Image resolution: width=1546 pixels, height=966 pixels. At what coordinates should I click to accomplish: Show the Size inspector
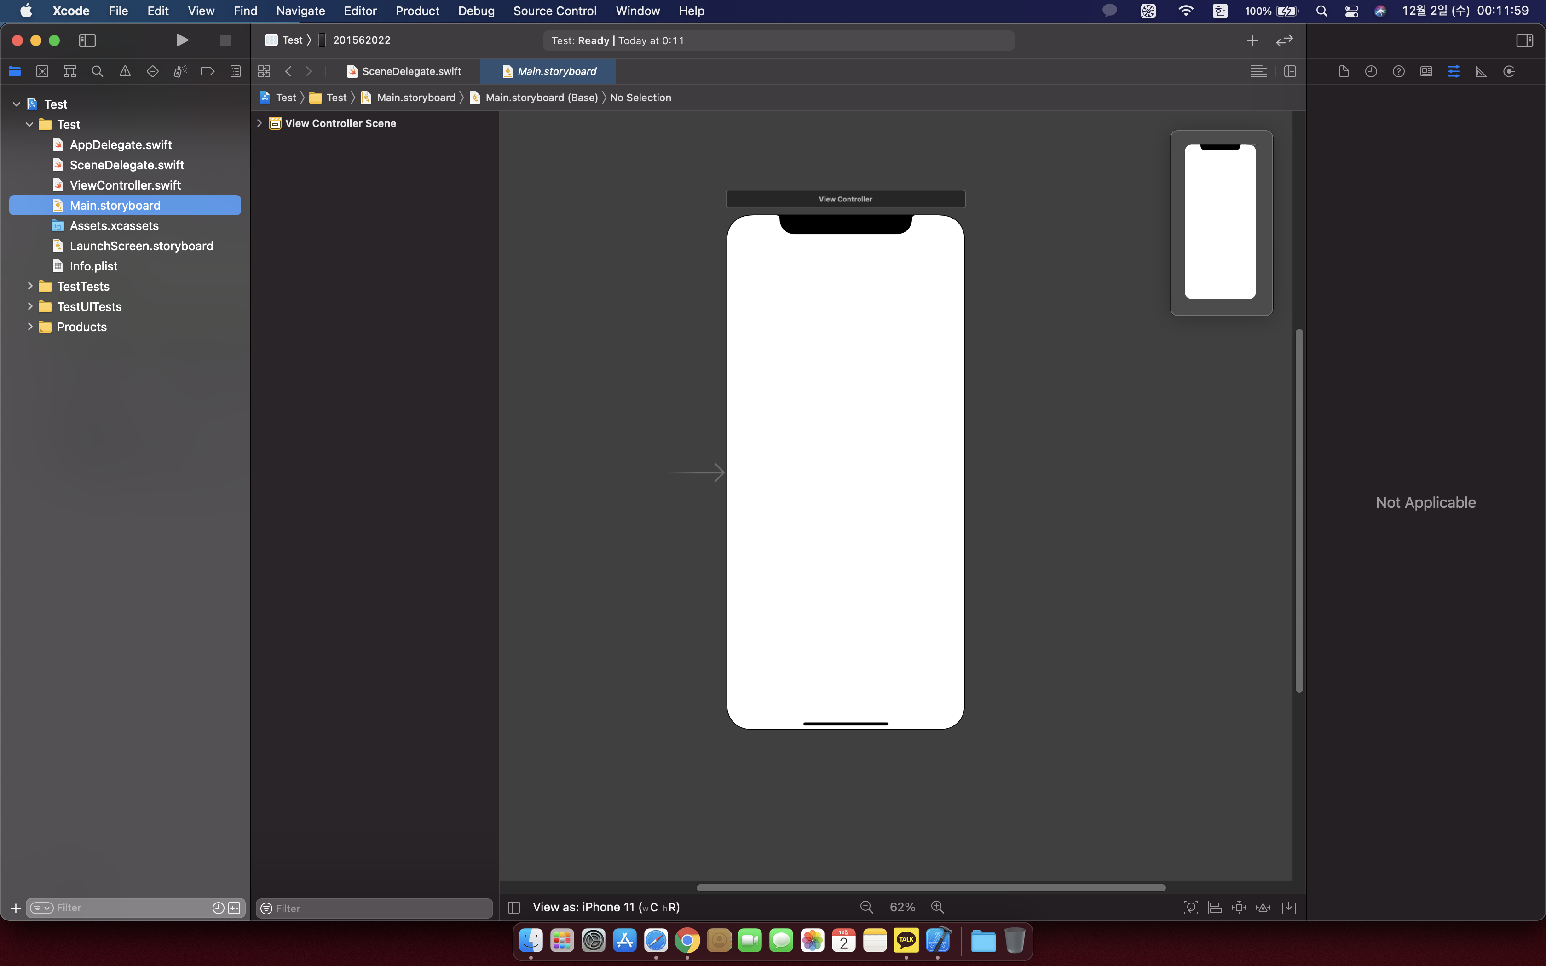[x=1481, y=72]
